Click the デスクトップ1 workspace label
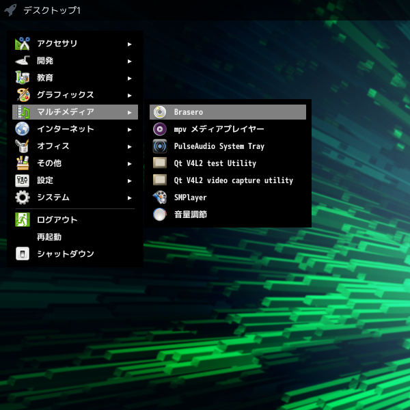This screenshot has height=410, width=410. 52,10
